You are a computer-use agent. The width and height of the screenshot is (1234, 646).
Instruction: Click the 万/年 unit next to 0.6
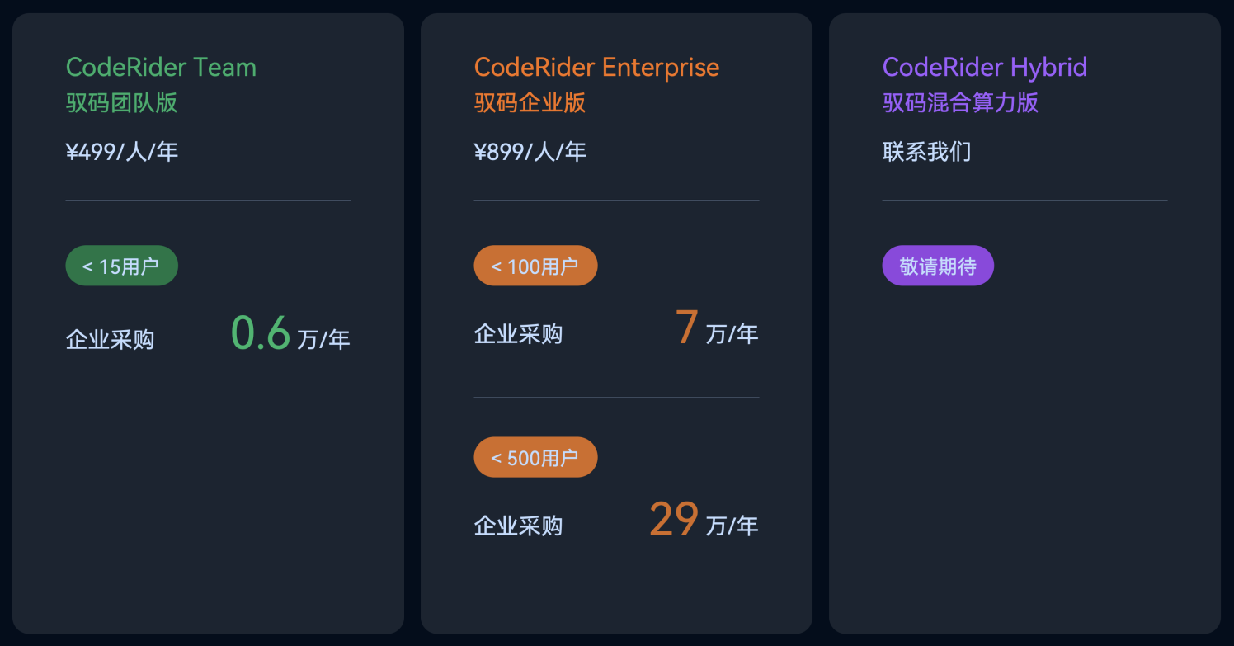pyautogui.click(x=324, y=340)
